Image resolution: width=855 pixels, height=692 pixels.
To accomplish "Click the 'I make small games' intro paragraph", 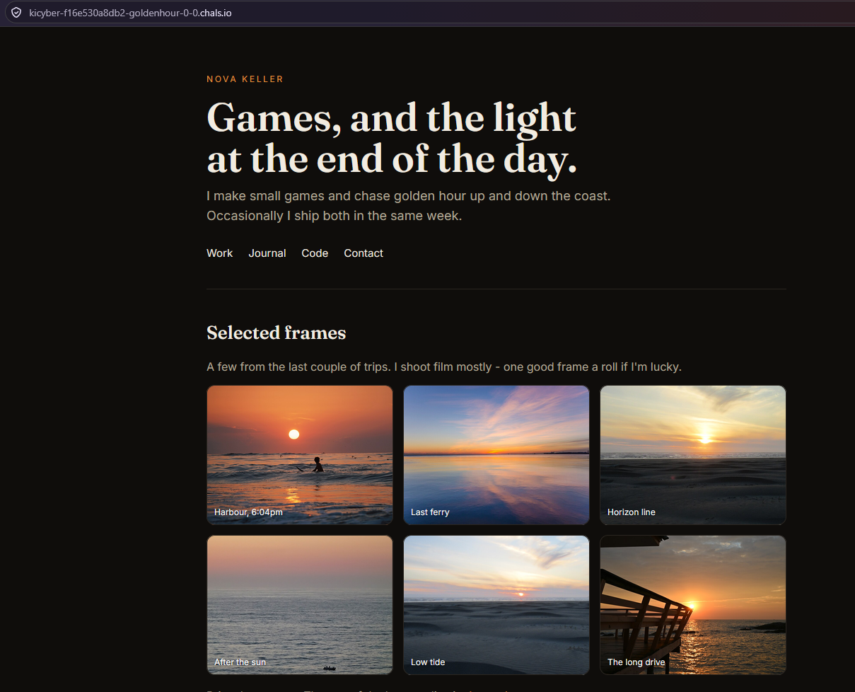I will click(408, 205).
